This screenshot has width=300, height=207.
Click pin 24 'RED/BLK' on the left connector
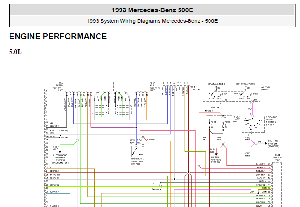52,171
